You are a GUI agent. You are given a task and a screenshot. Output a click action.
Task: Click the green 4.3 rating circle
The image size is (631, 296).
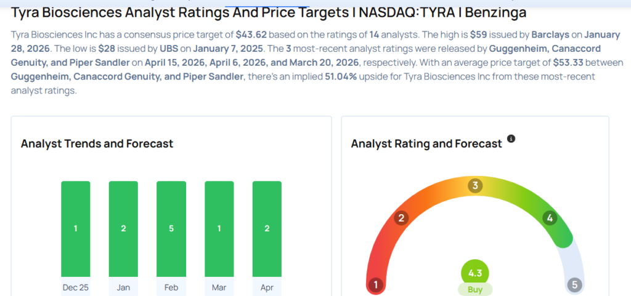(x=474, y=273)
